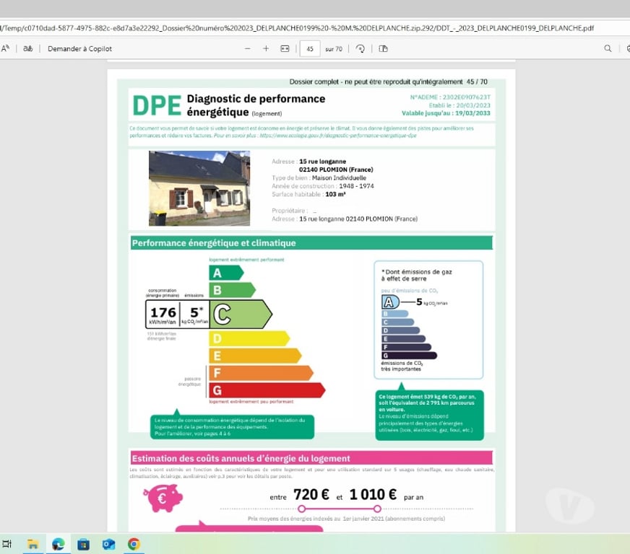Click the dark G bar in emissions scale

409,356
